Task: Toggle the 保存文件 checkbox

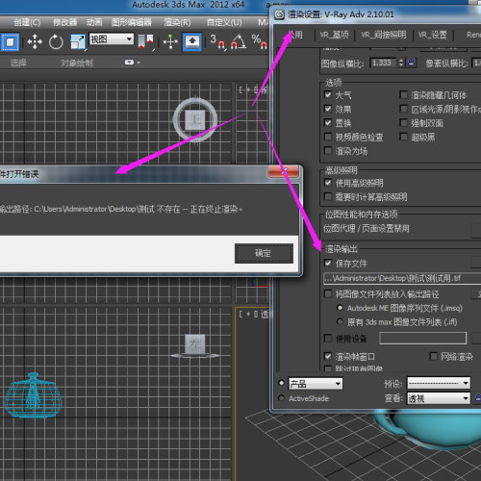Action: click(328, 264)
